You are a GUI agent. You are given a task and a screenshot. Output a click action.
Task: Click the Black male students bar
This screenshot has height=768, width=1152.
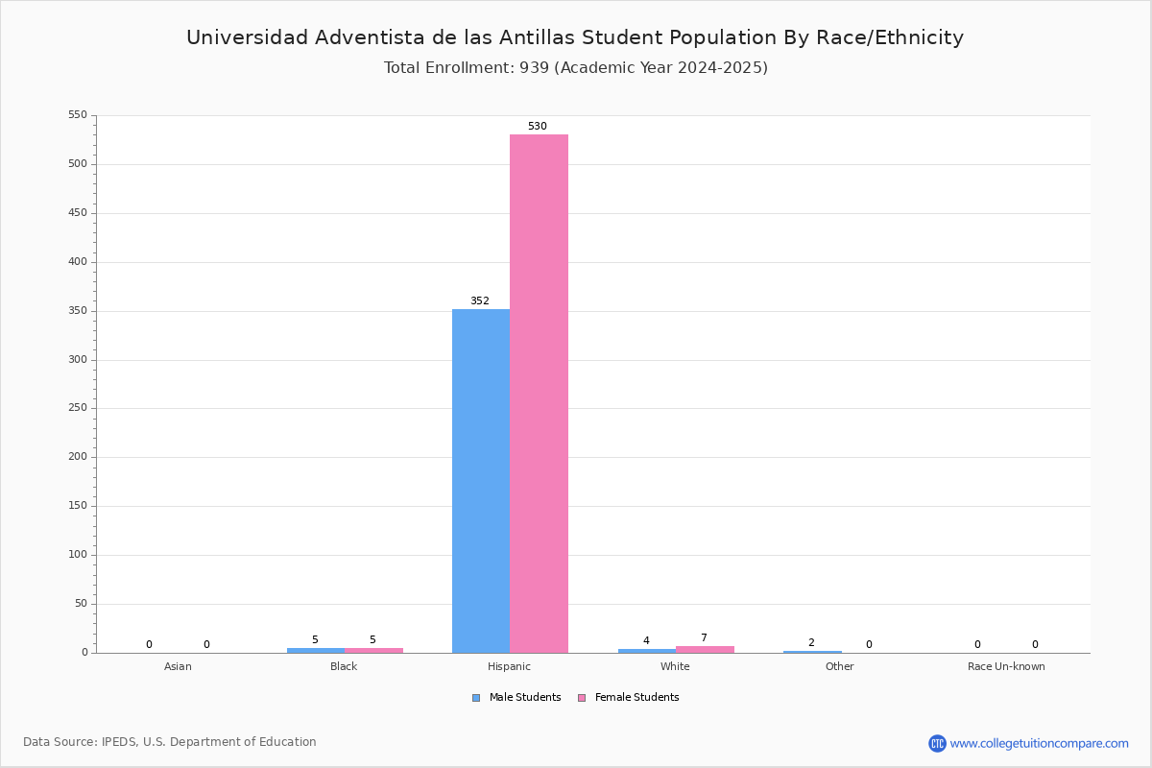316,650
